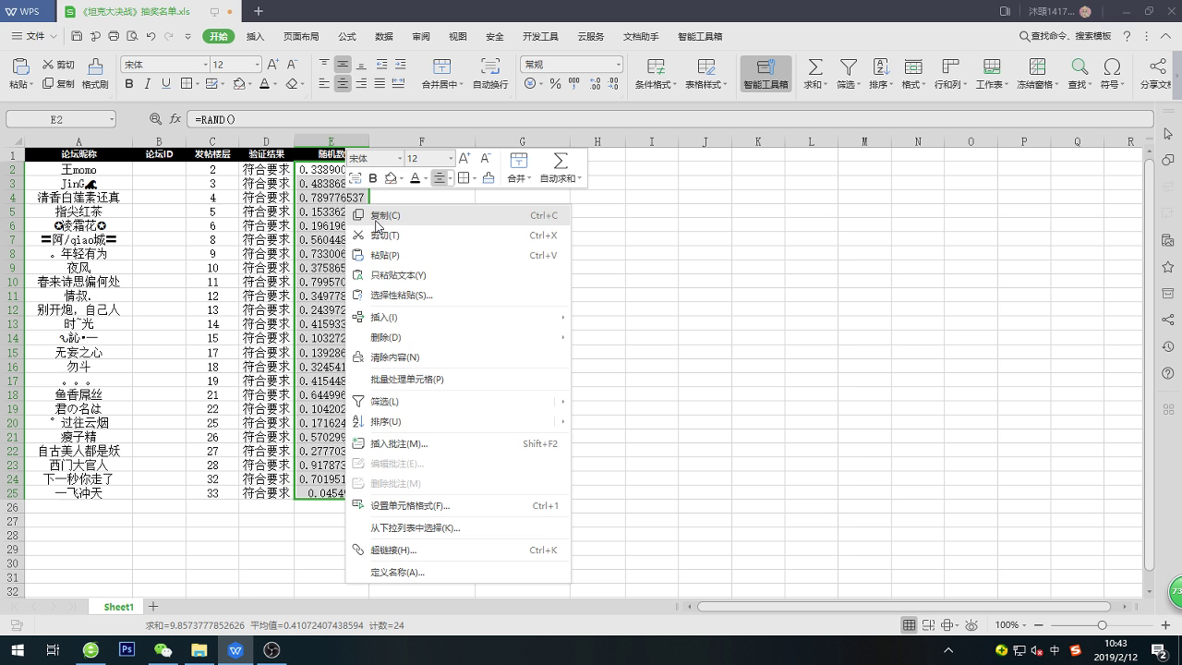Screen dimensions: 1182x665
Task: Click the Conditional Formatting (条件格式) icon
Action: point(655,67)
